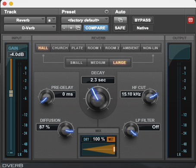Select the ROOM 2 algorithm tab
Screen dimensions: 196x168
(x=112, y=48)
